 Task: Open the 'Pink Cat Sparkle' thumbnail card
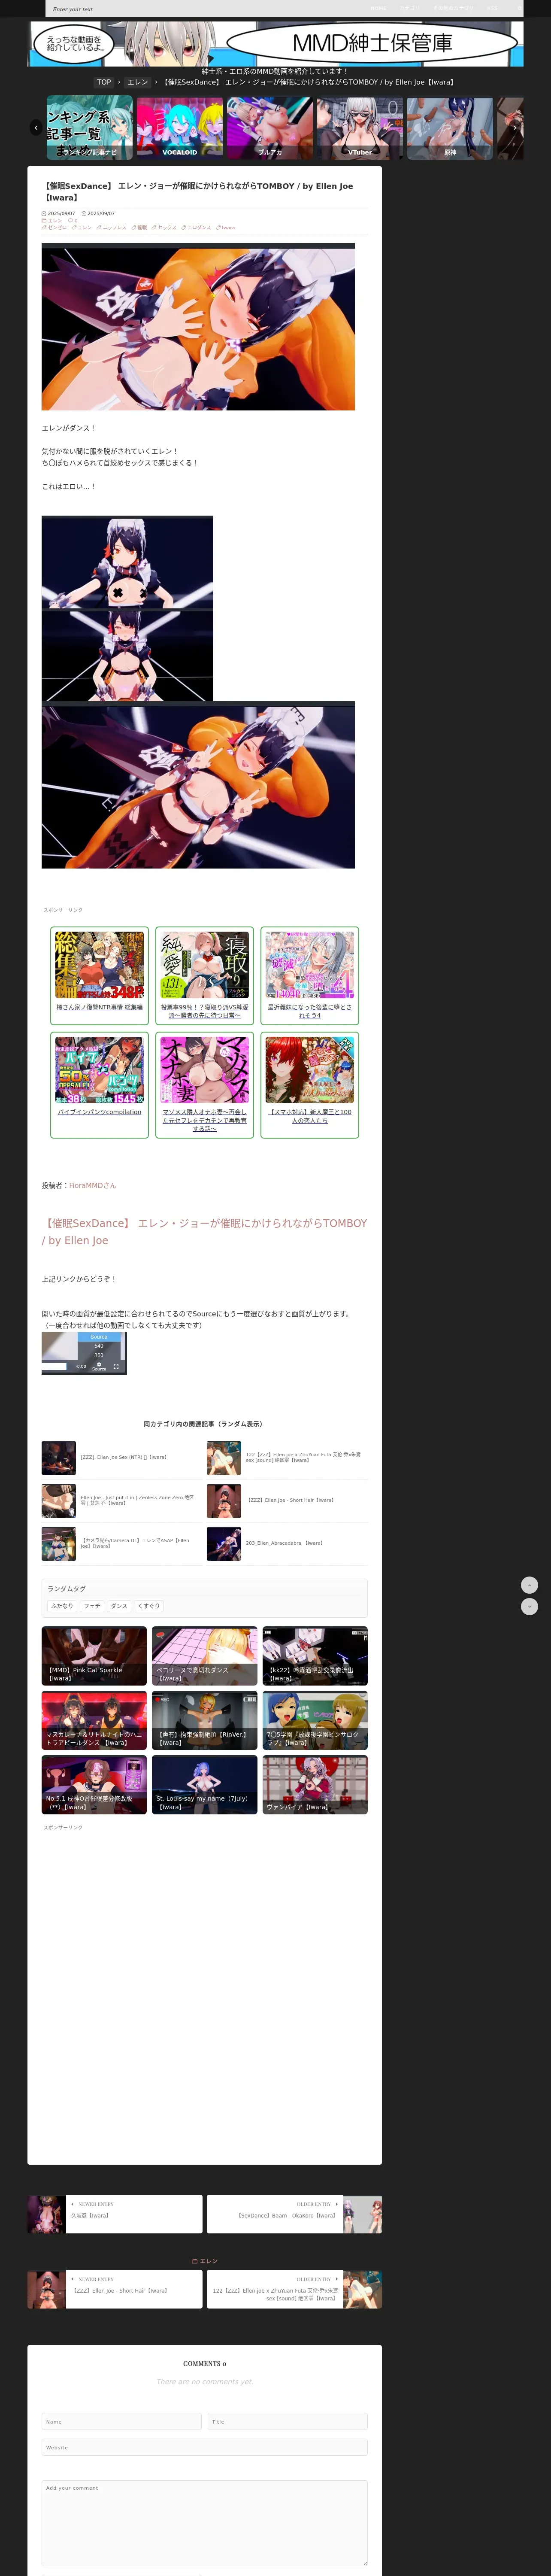(94, 1656)
